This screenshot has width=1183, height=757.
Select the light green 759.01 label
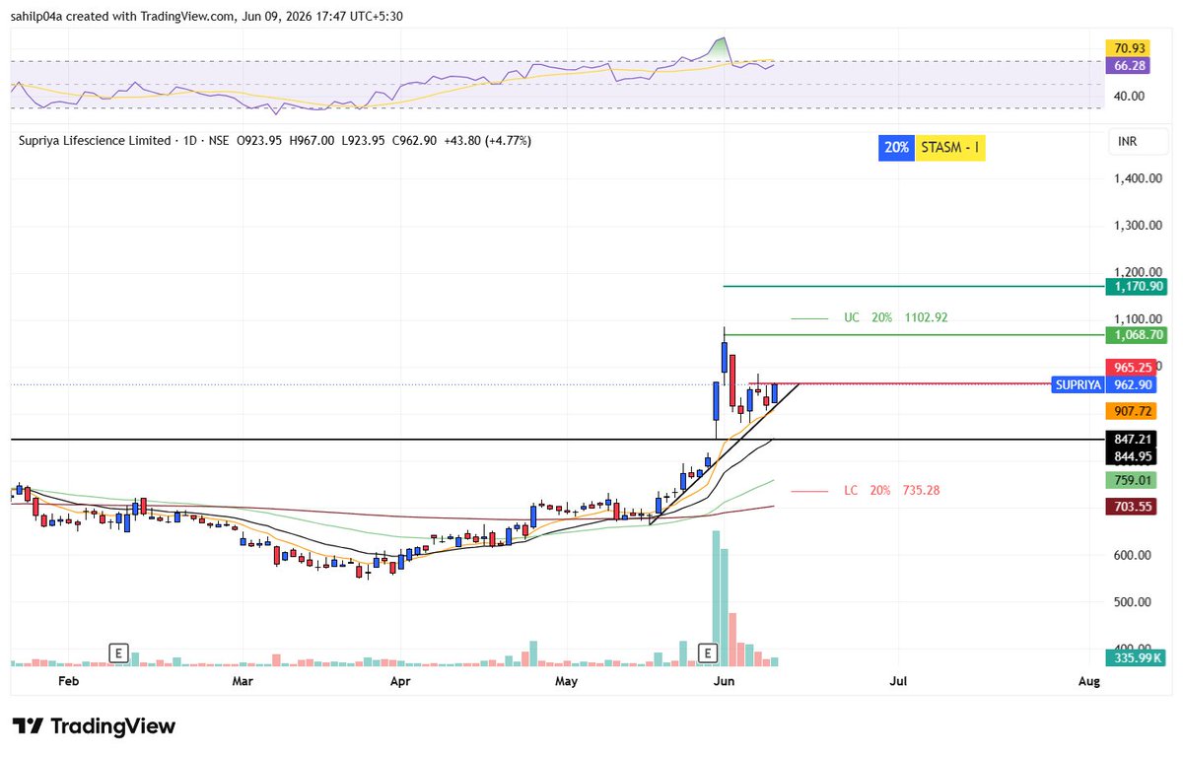(x=1130, y=480)
